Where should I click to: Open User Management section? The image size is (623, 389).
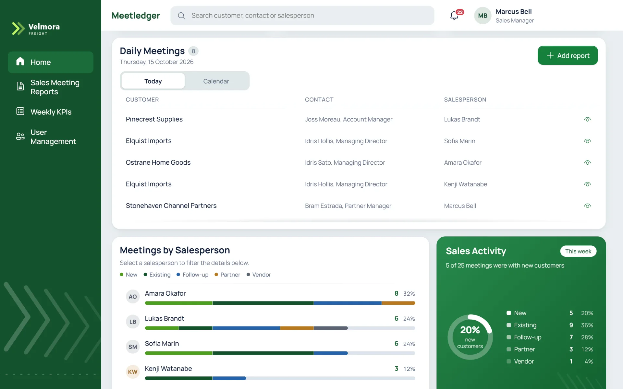[51, 137]
